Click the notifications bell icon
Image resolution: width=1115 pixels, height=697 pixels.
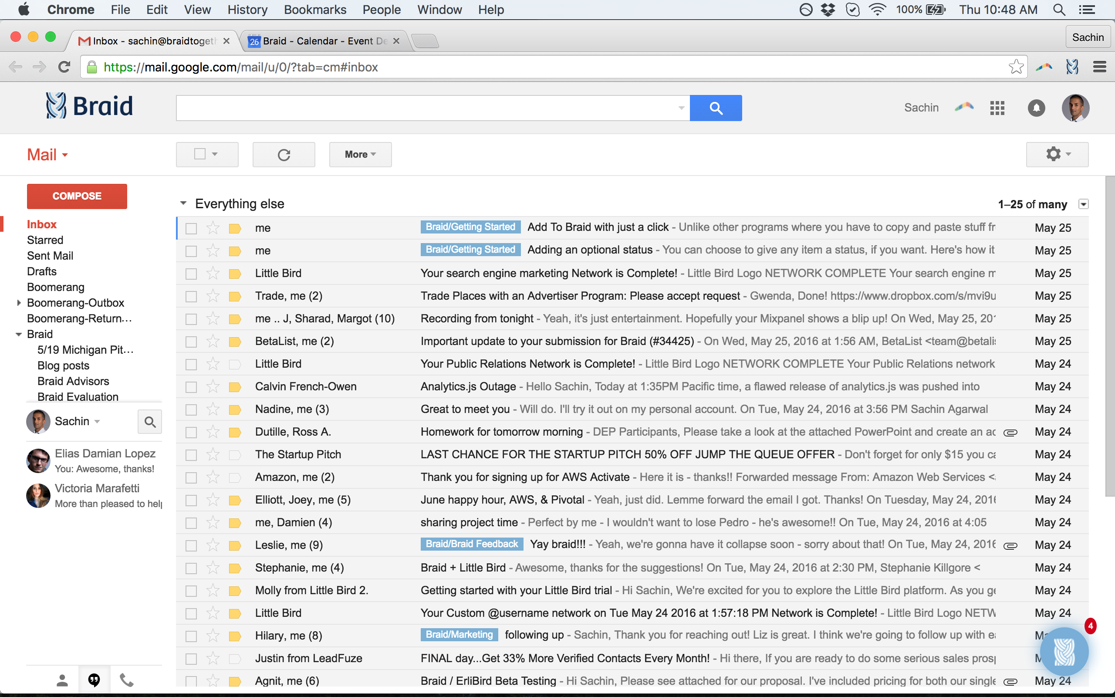1036,108
